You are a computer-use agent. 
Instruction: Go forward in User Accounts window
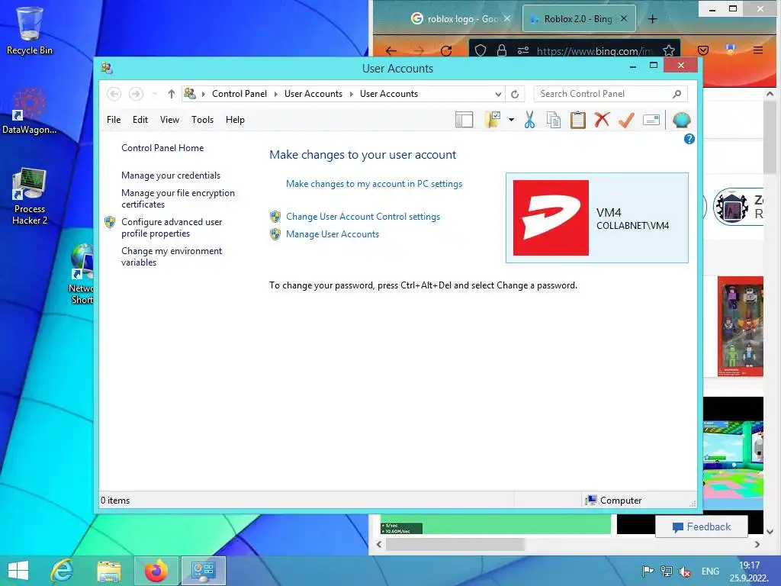point(136,94)
